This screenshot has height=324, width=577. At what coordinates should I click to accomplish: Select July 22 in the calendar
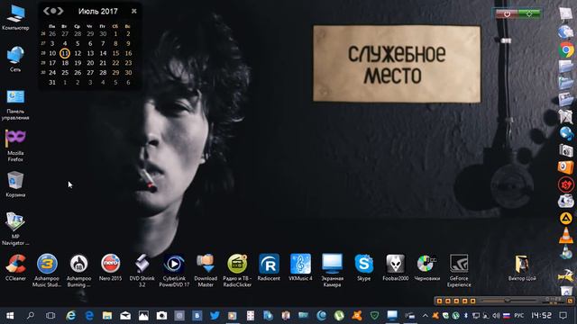(x=115, y=63)
